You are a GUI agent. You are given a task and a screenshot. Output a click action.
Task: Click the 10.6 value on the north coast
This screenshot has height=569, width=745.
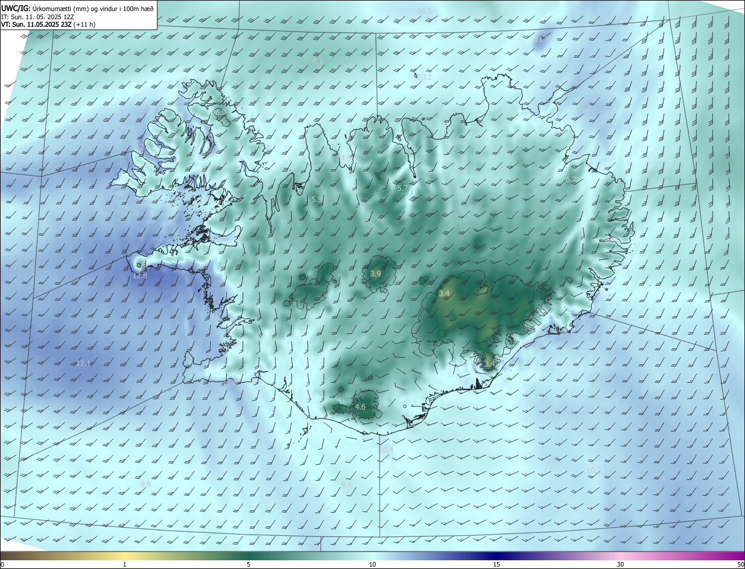[345, 158]
